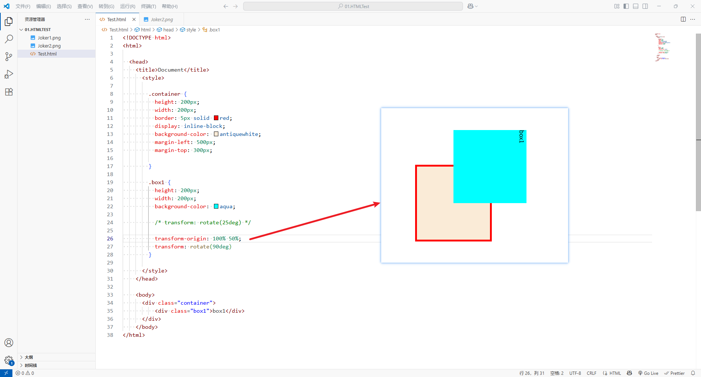
Task: Open Explorer views and more actions ellipsis
Action: click(x=87, y=19)
